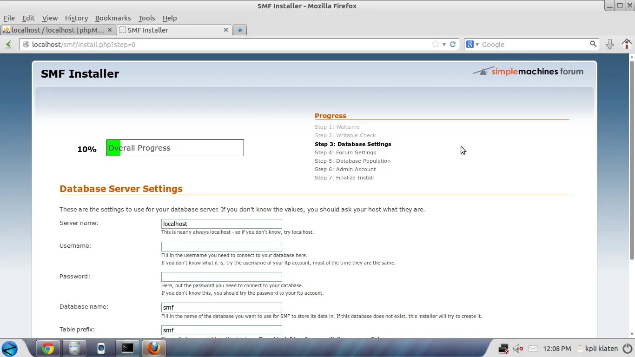This screenshot has width=635, height=357.
Task: Close the SMF Installer tab
Action: click(226, 30)
